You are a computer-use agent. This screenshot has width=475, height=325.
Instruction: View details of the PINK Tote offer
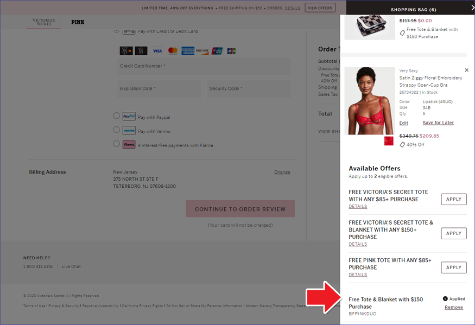pyautogui.click(x=358, y=275)
